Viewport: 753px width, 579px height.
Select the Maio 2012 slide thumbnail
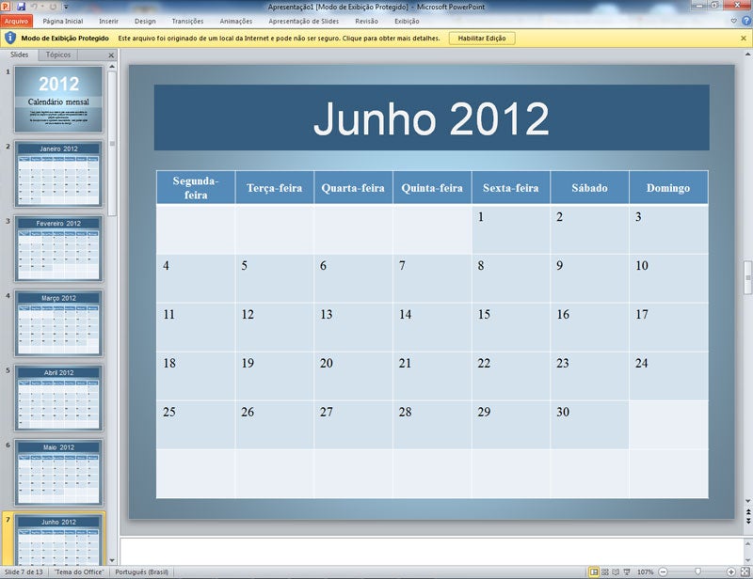[58, 473]
